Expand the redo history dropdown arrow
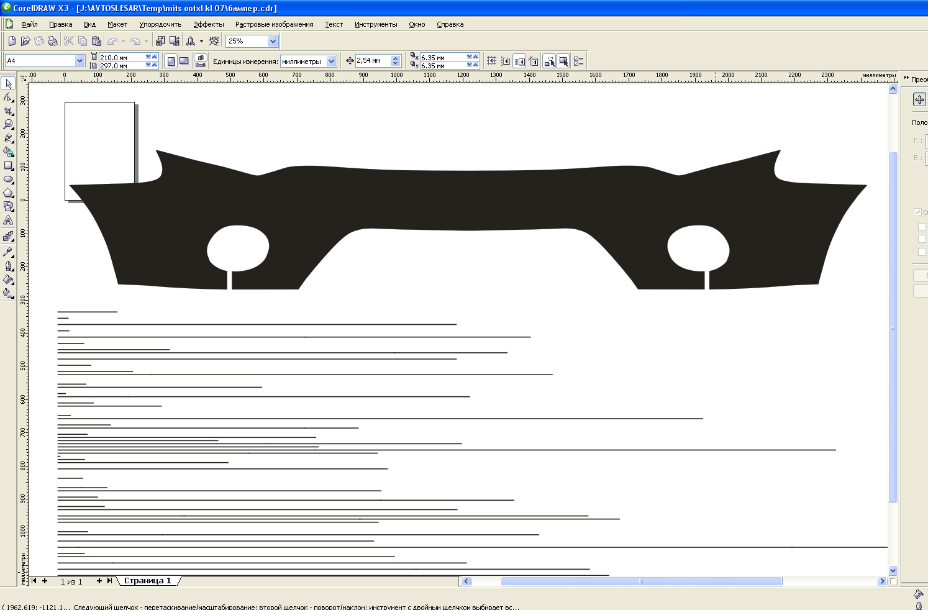Viewport: 928px width, 610px height. [x=147, y=41]
